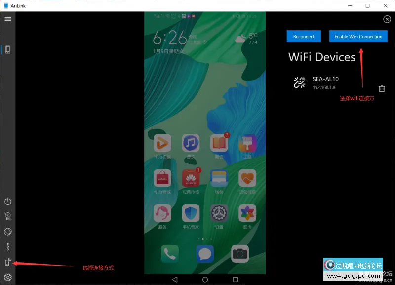Open the Camera app in dock
This screenshot has width=395, height=285.
(240, 254)
